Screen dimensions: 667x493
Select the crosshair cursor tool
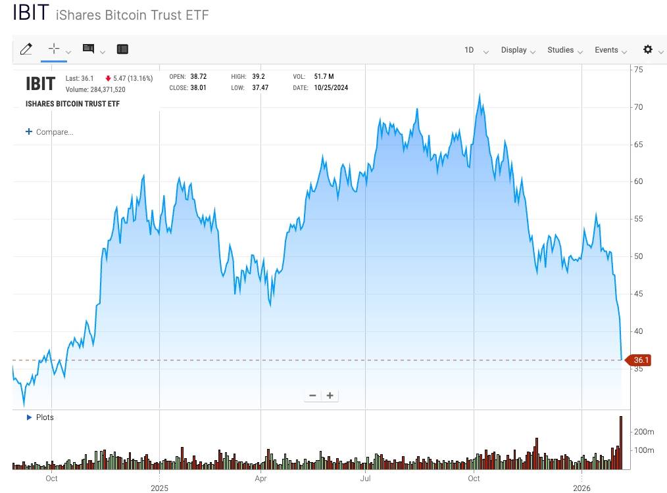tap(53, 48)
